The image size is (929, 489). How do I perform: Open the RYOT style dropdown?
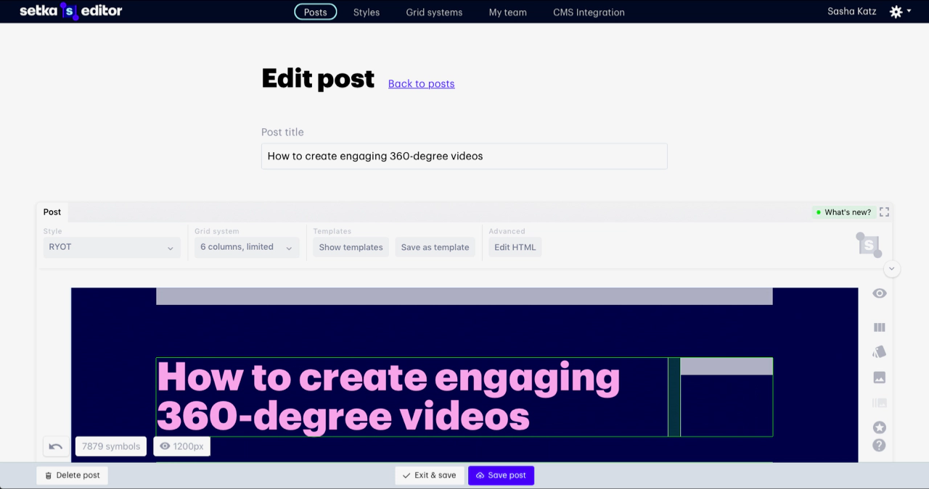click(x=111, y=247)
